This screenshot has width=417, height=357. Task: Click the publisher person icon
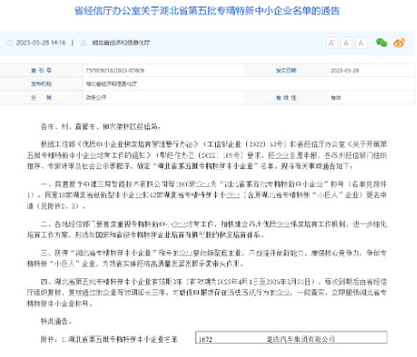[x=84, y=43]
